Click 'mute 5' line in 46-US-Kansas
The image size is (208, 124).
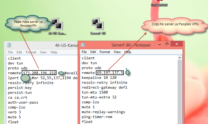[x=14, y=117]
